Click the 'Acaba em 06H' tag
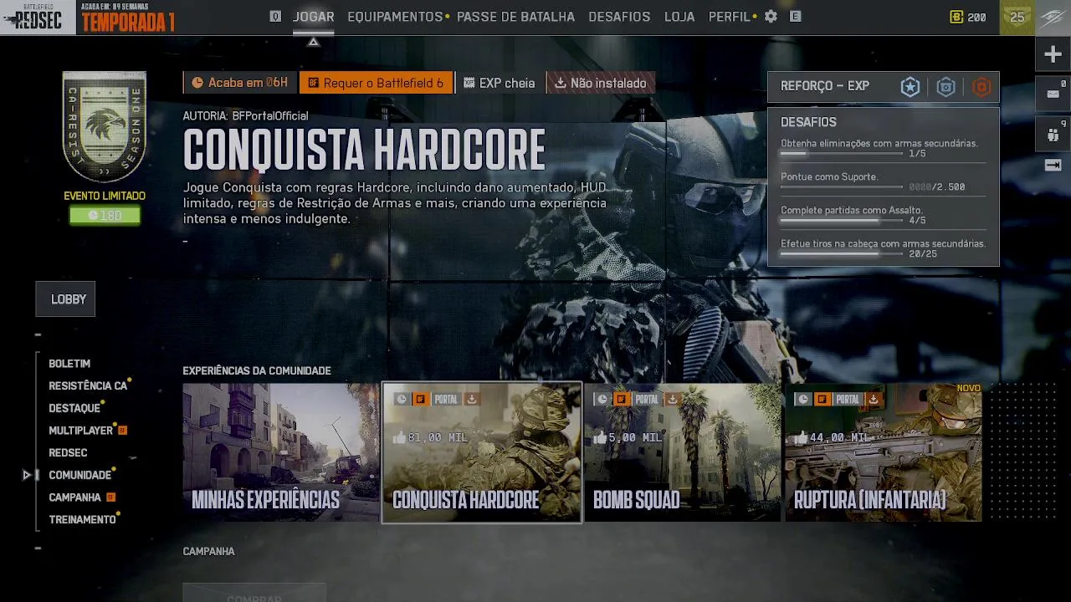The height and width of the screenshot is (602, 1071). pyautogui.click(x=240, y=83)
